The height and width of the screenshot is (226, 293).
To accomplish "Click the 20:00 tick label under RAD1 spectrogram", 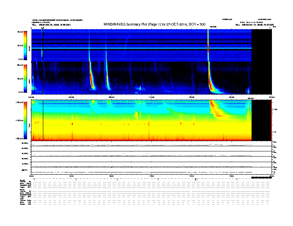I will 232,97.
